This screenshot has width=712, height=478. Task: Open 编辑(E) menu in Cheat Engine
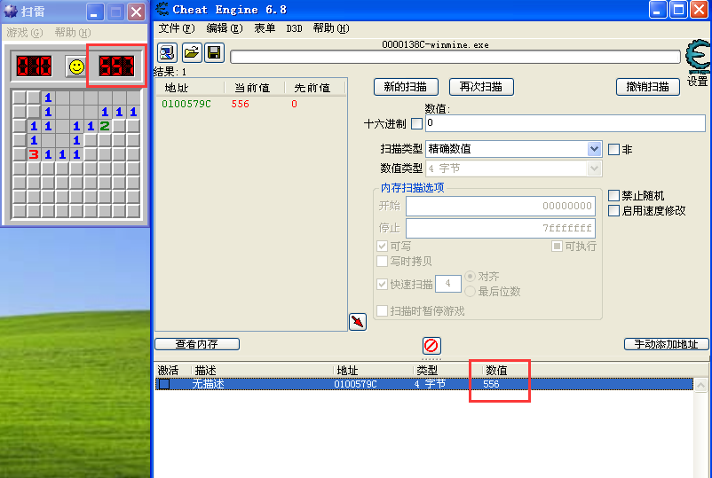pyautogui.click(x=225, y=28)
